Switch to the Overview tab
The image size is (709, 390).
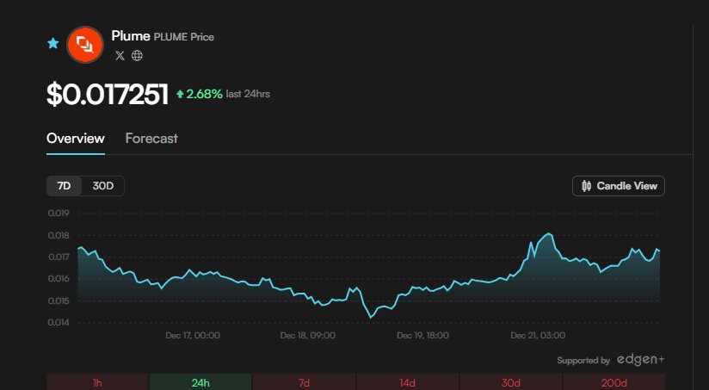coord(76,139)
